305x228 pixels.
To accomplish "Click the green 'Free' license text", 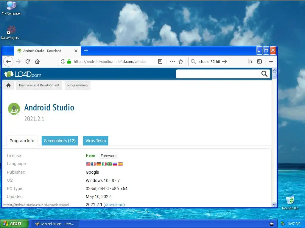I will click(91, 156).
